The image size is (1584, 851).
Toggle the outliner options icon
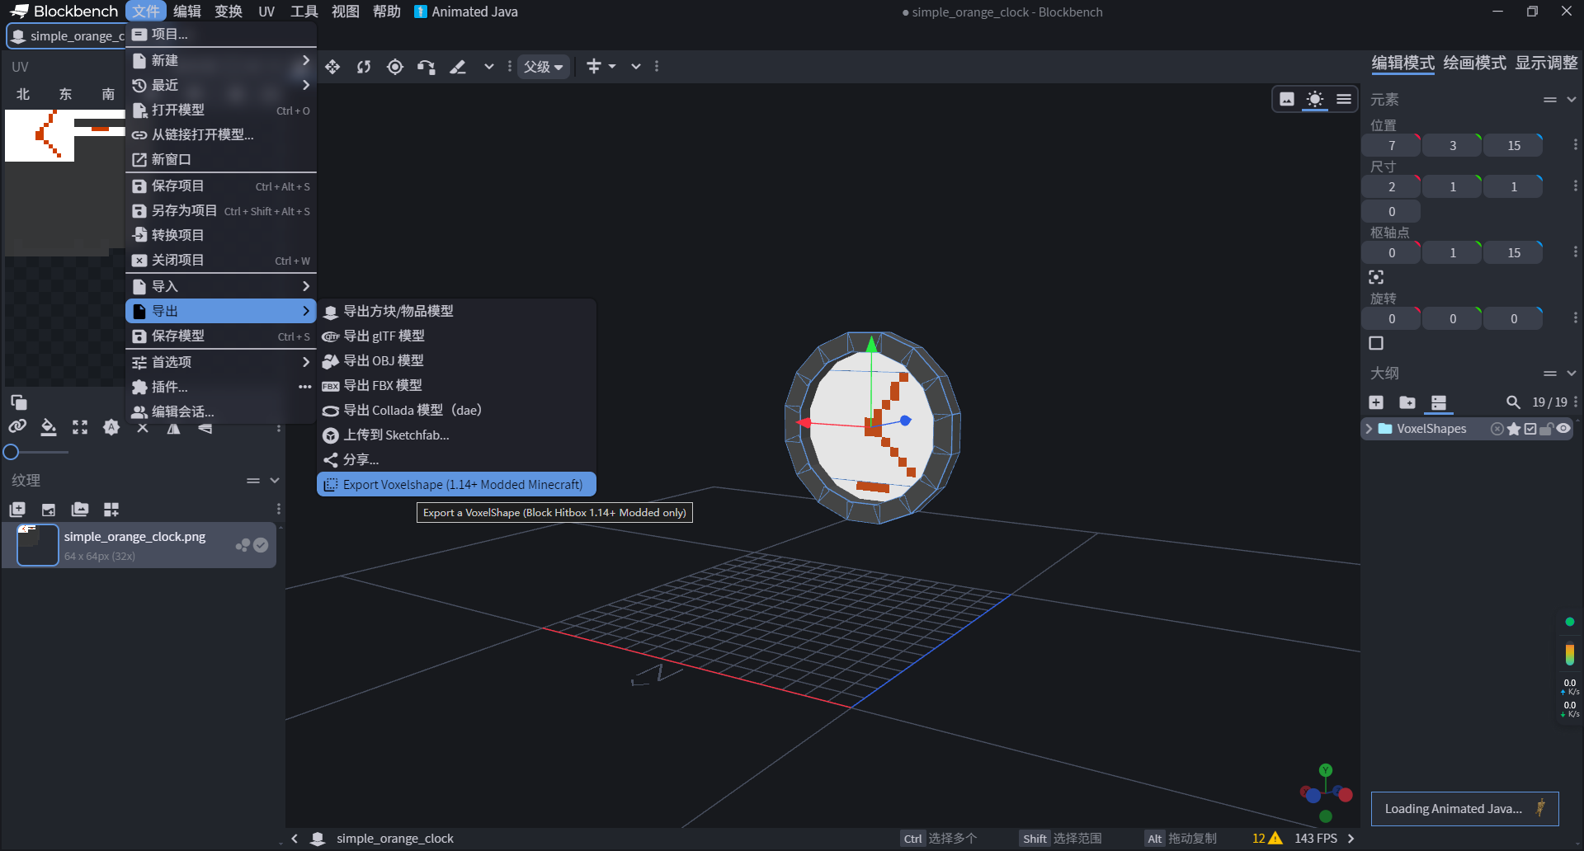1439,402
